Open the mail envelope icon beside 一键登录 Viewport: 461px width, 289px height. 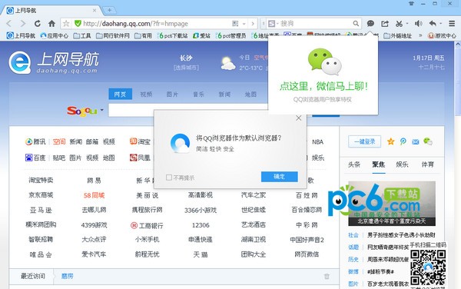click(416, 141)
